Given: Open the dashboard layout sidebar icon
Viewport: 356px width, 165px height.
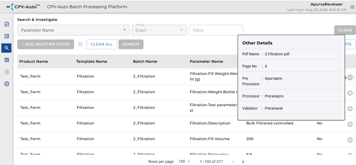Looking at the screenshot, I should [6, 72].
